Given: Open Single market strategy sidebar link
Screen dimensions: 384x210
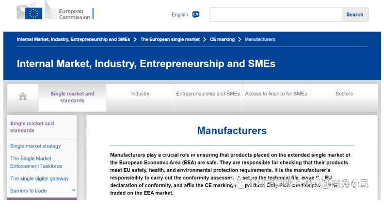Looking at the screenshot, I should pyautogui.click(x=35, y=146).
